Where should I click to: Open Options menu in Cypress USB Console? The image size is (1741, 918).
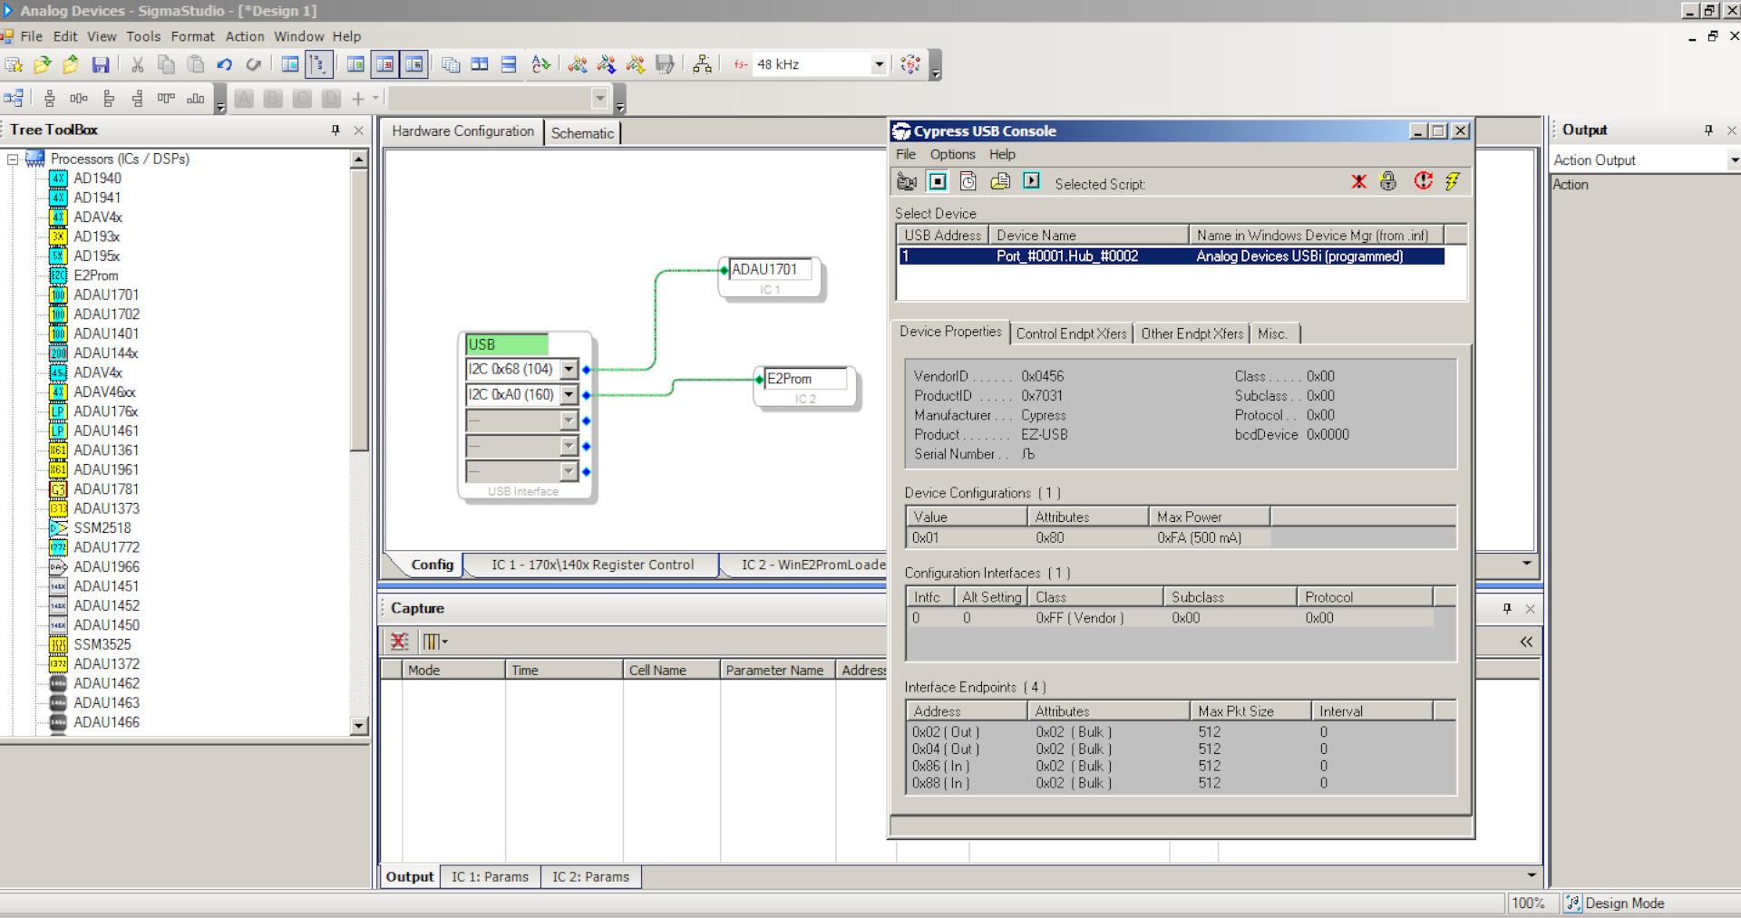[x=952, y=154]
